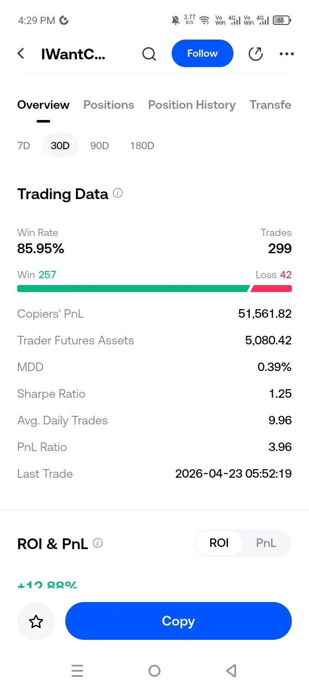The height and width of the screenshot is (688, 309).
Task: Select the 90D time range
Action: (x=100, y=146)
